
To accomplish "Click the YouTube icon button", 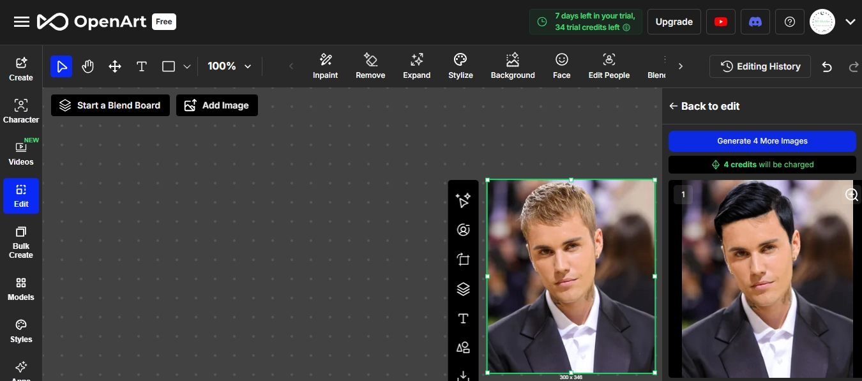I will coord(720,22).
